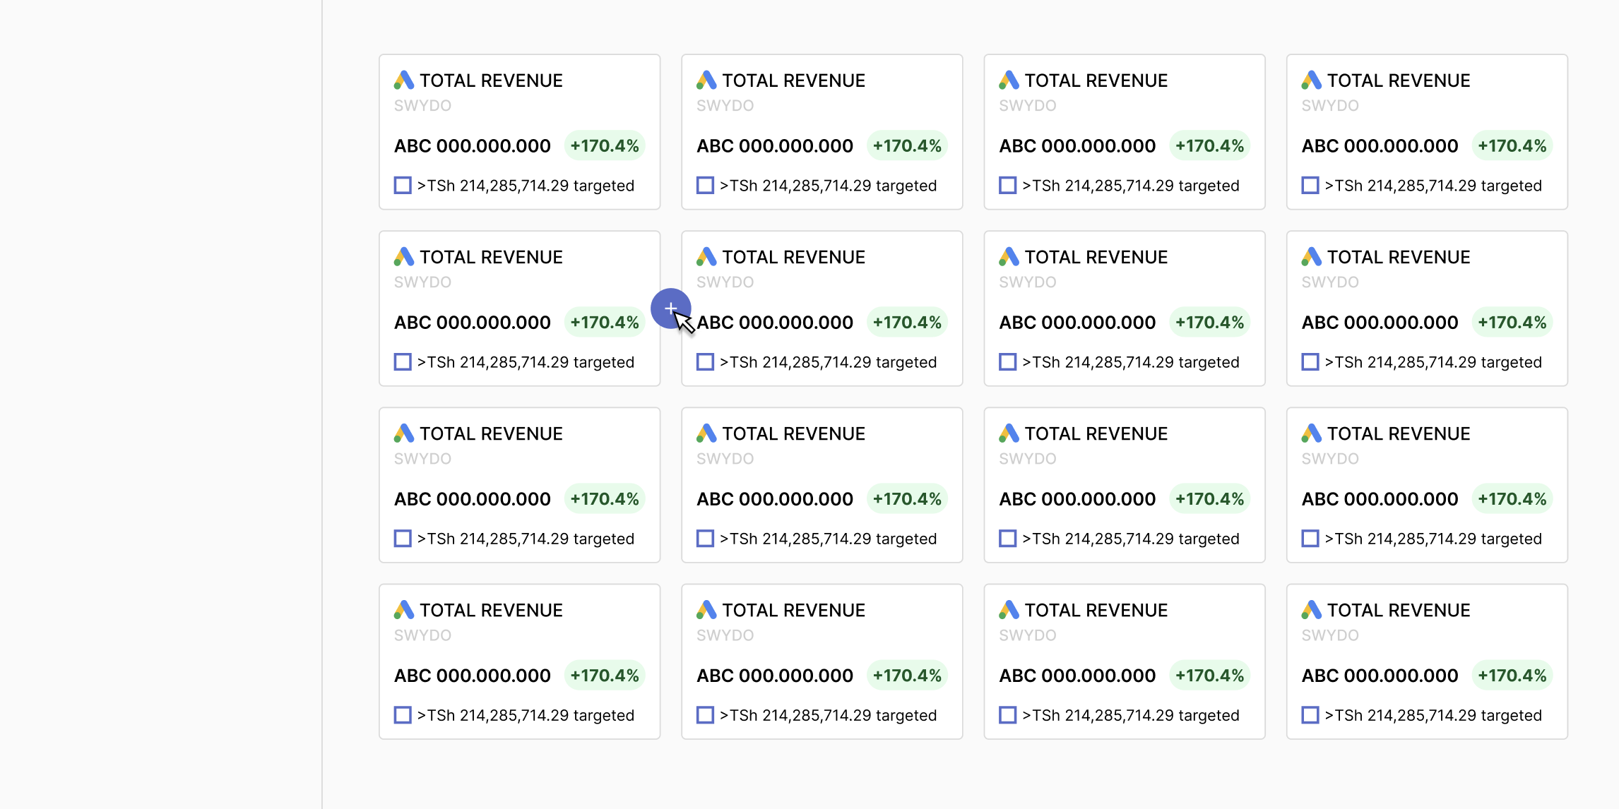Select the +170.4% badge in the bottom-right card

point(1512,676)
